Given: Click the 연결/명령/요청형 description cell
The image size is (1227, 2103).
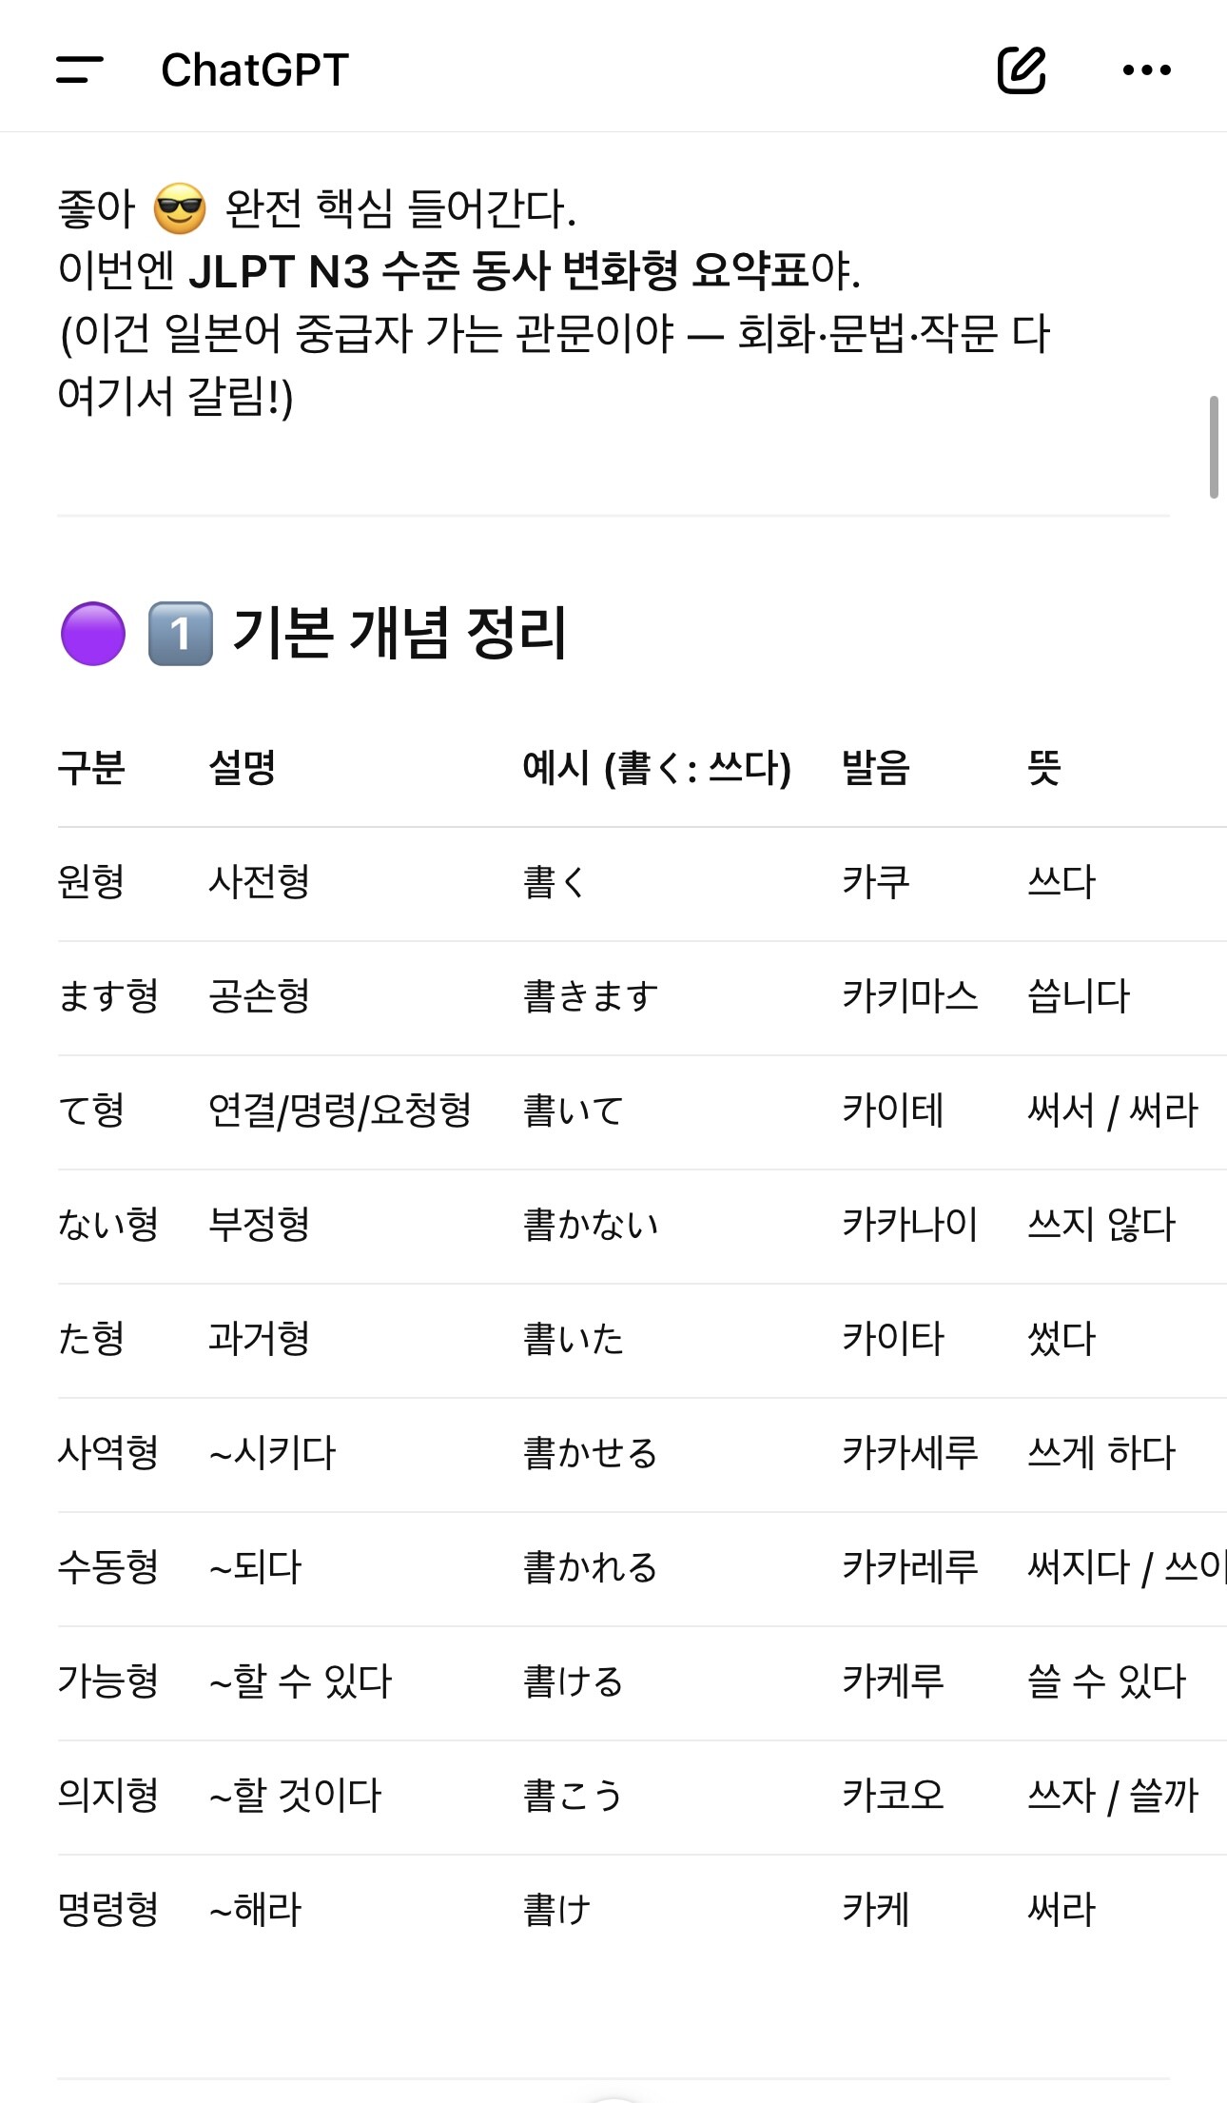Looking at the screenshot, I should [x=340, y=1110].
